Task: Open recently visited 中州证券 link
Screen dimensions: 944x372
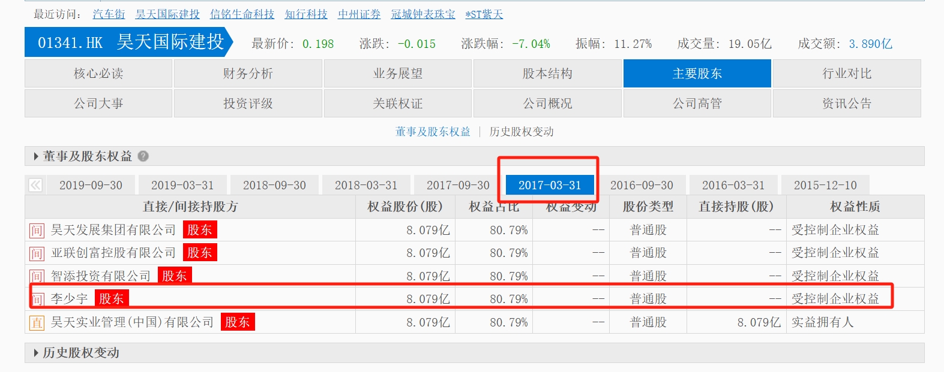Action: (359, 14)
